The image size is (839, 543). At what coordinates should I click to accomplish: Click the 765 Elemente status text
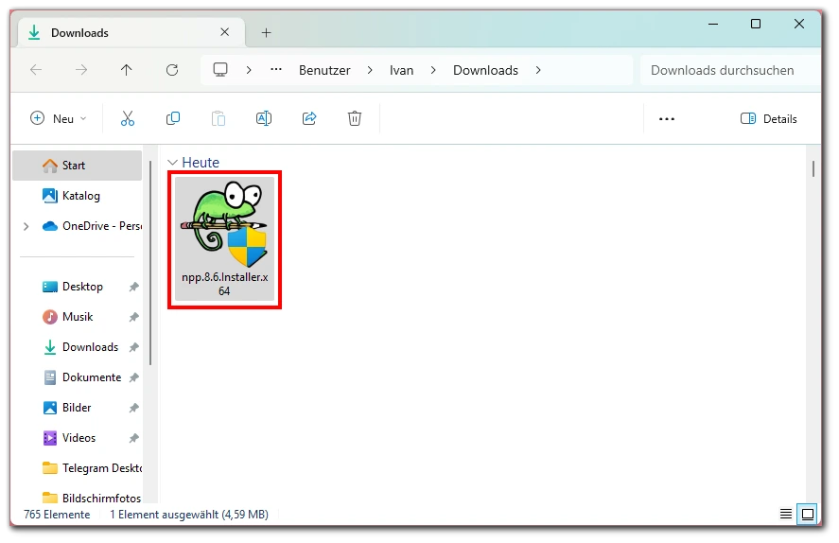pos(57,515)
